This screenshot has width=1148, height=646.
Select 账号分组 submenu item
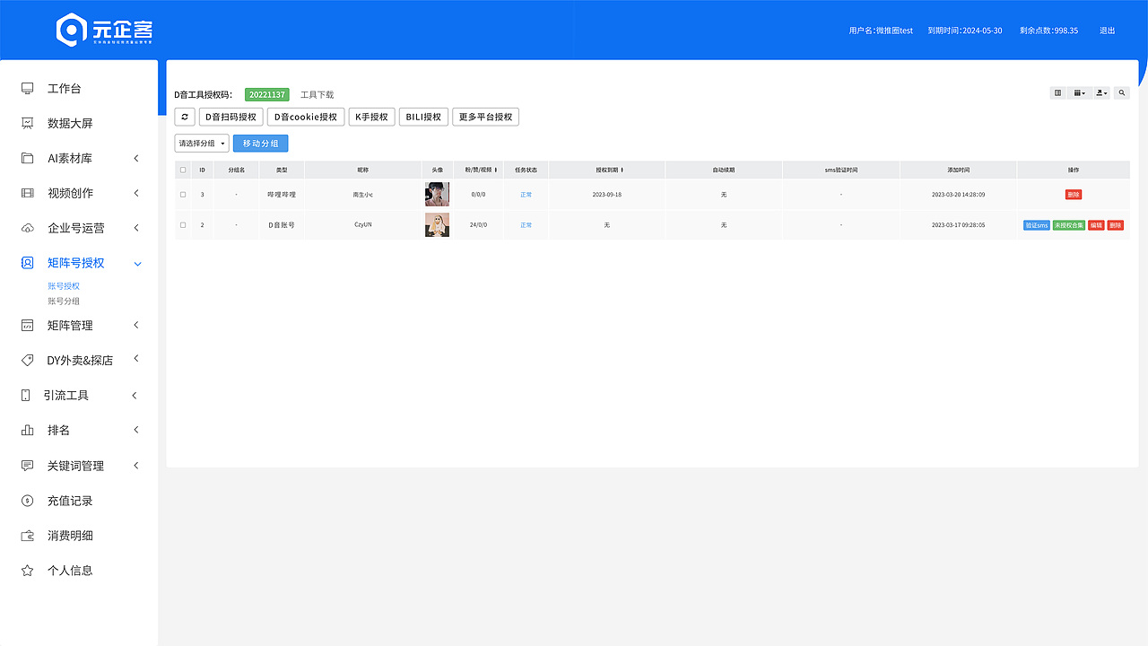(64, 301)
